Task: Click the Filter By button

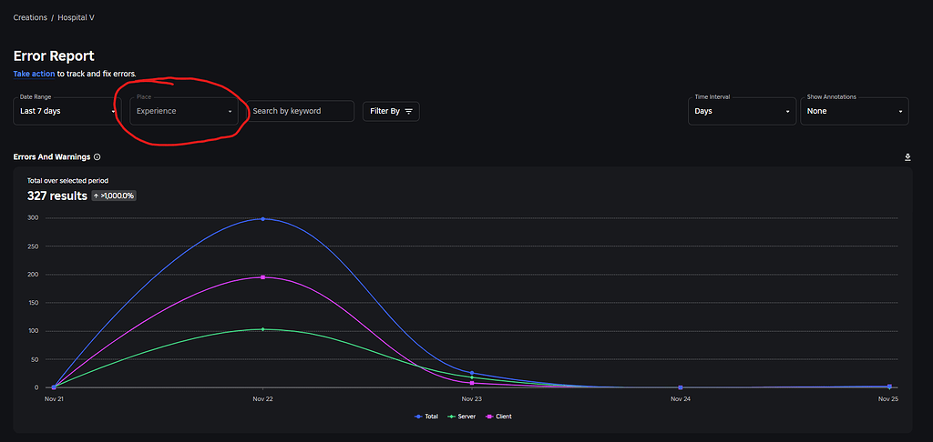Action: [x=391, y=111]
